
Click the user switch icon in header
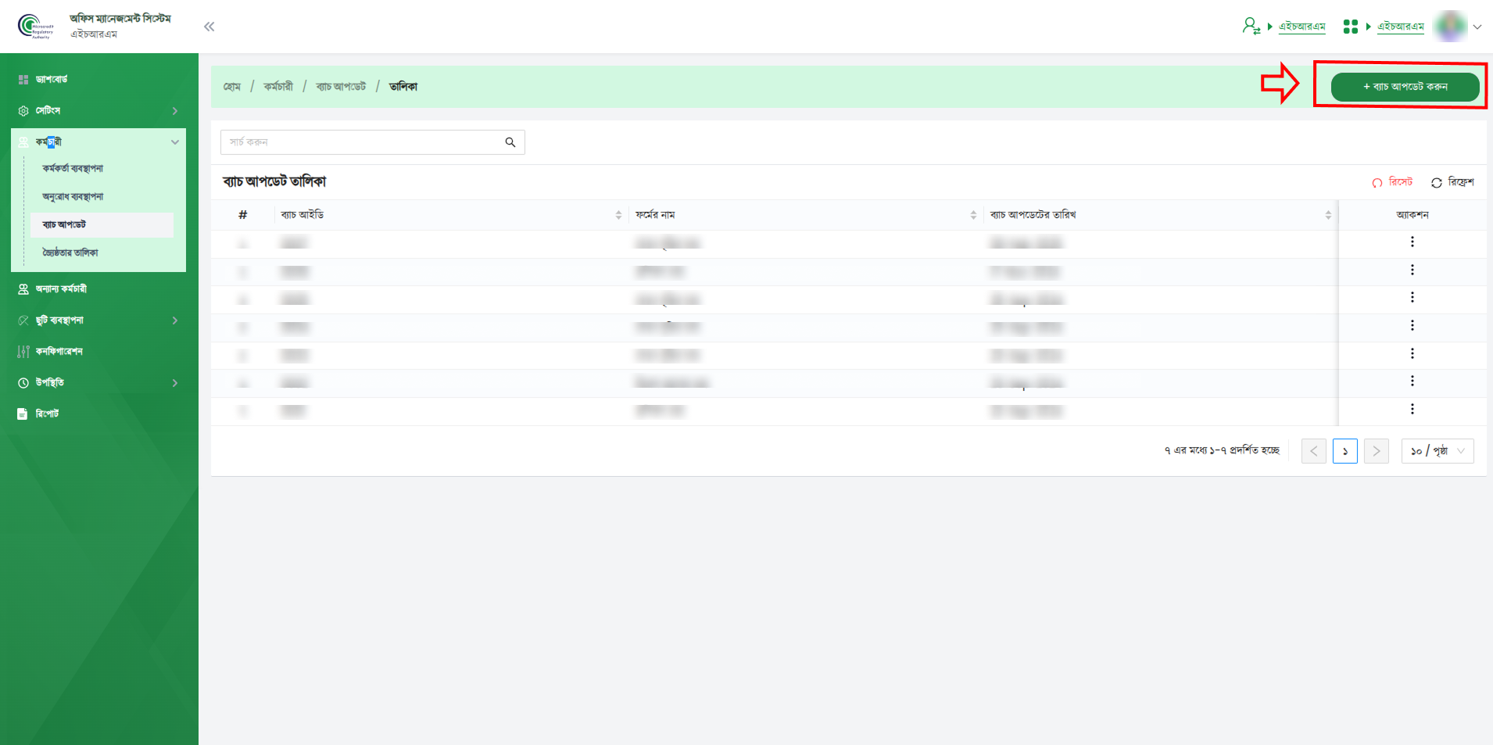(x=1251, y=26)
